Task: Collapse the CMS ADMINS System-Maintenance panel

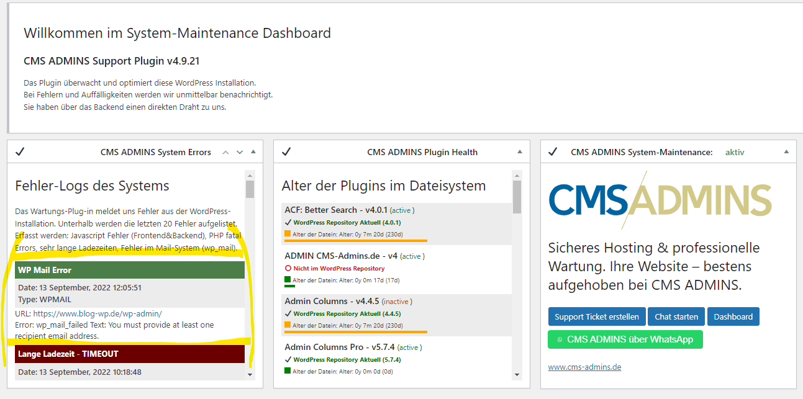Action: click(786, 152)
